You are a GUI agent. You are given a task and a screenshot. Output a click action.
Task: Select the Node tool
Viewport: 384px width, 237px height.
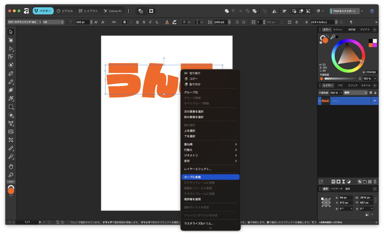coord(11,48)
